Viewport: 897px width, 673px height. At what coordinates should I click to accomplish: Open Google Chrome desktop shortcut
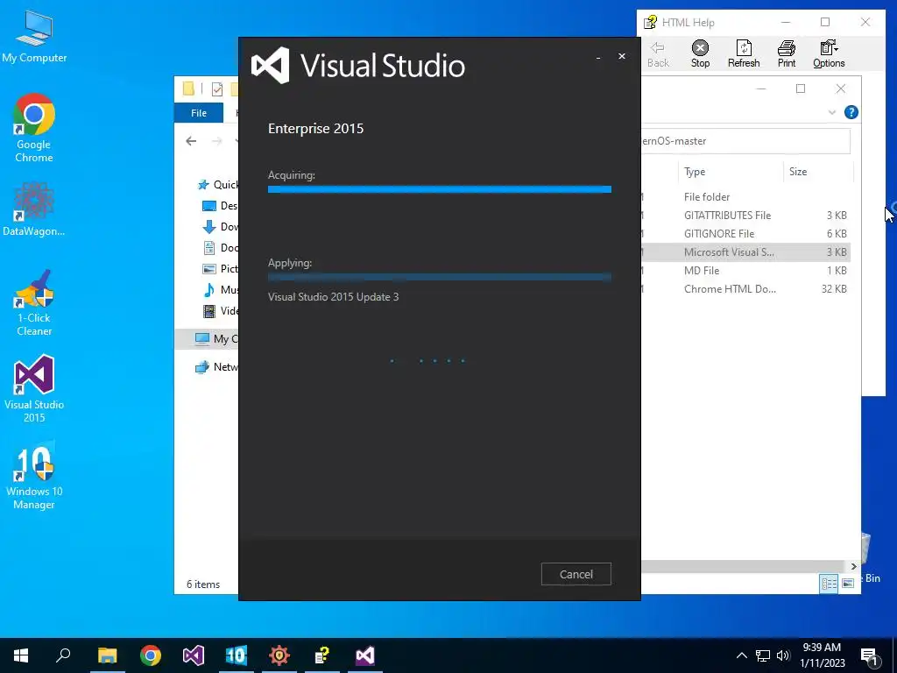point(34,128)
